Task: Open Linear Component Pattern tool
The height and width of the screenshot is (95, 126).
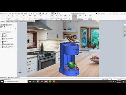Action: click(24, 17)
